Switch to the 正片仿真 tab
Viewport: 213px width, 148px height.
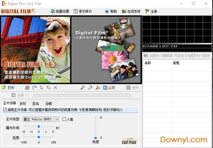click(x=10, y=103)
